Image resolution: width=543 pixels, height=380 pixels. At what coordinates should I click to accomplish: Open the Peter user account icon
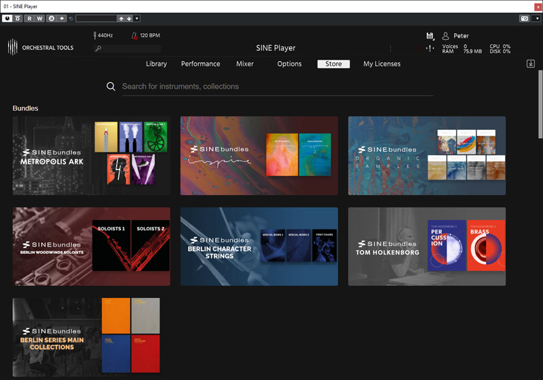[x=446, y=36]
